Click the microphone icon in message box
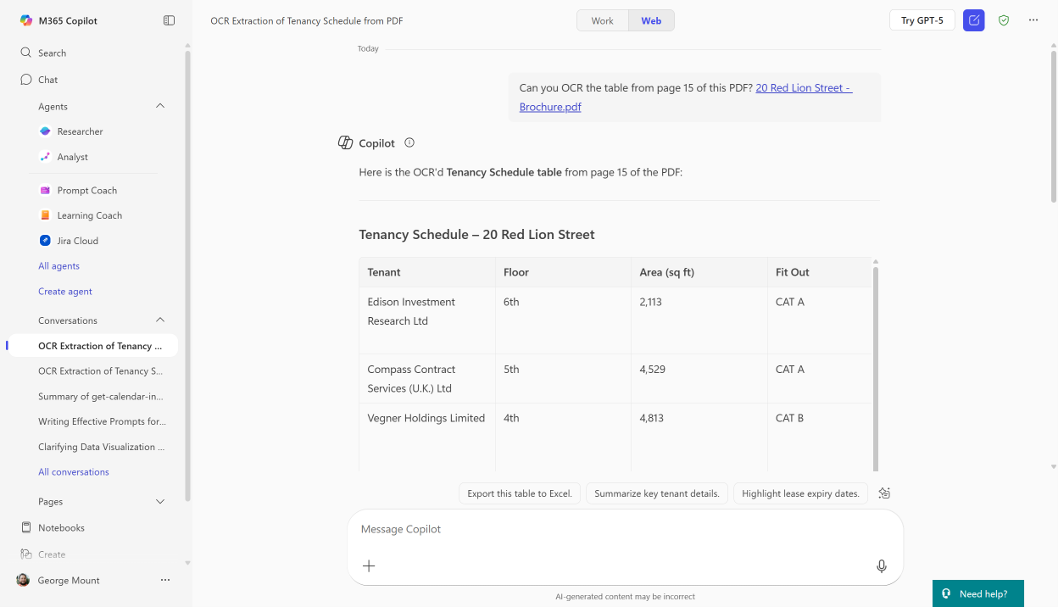Screen dimensions: 1058x607 click(x=882, y=566)
